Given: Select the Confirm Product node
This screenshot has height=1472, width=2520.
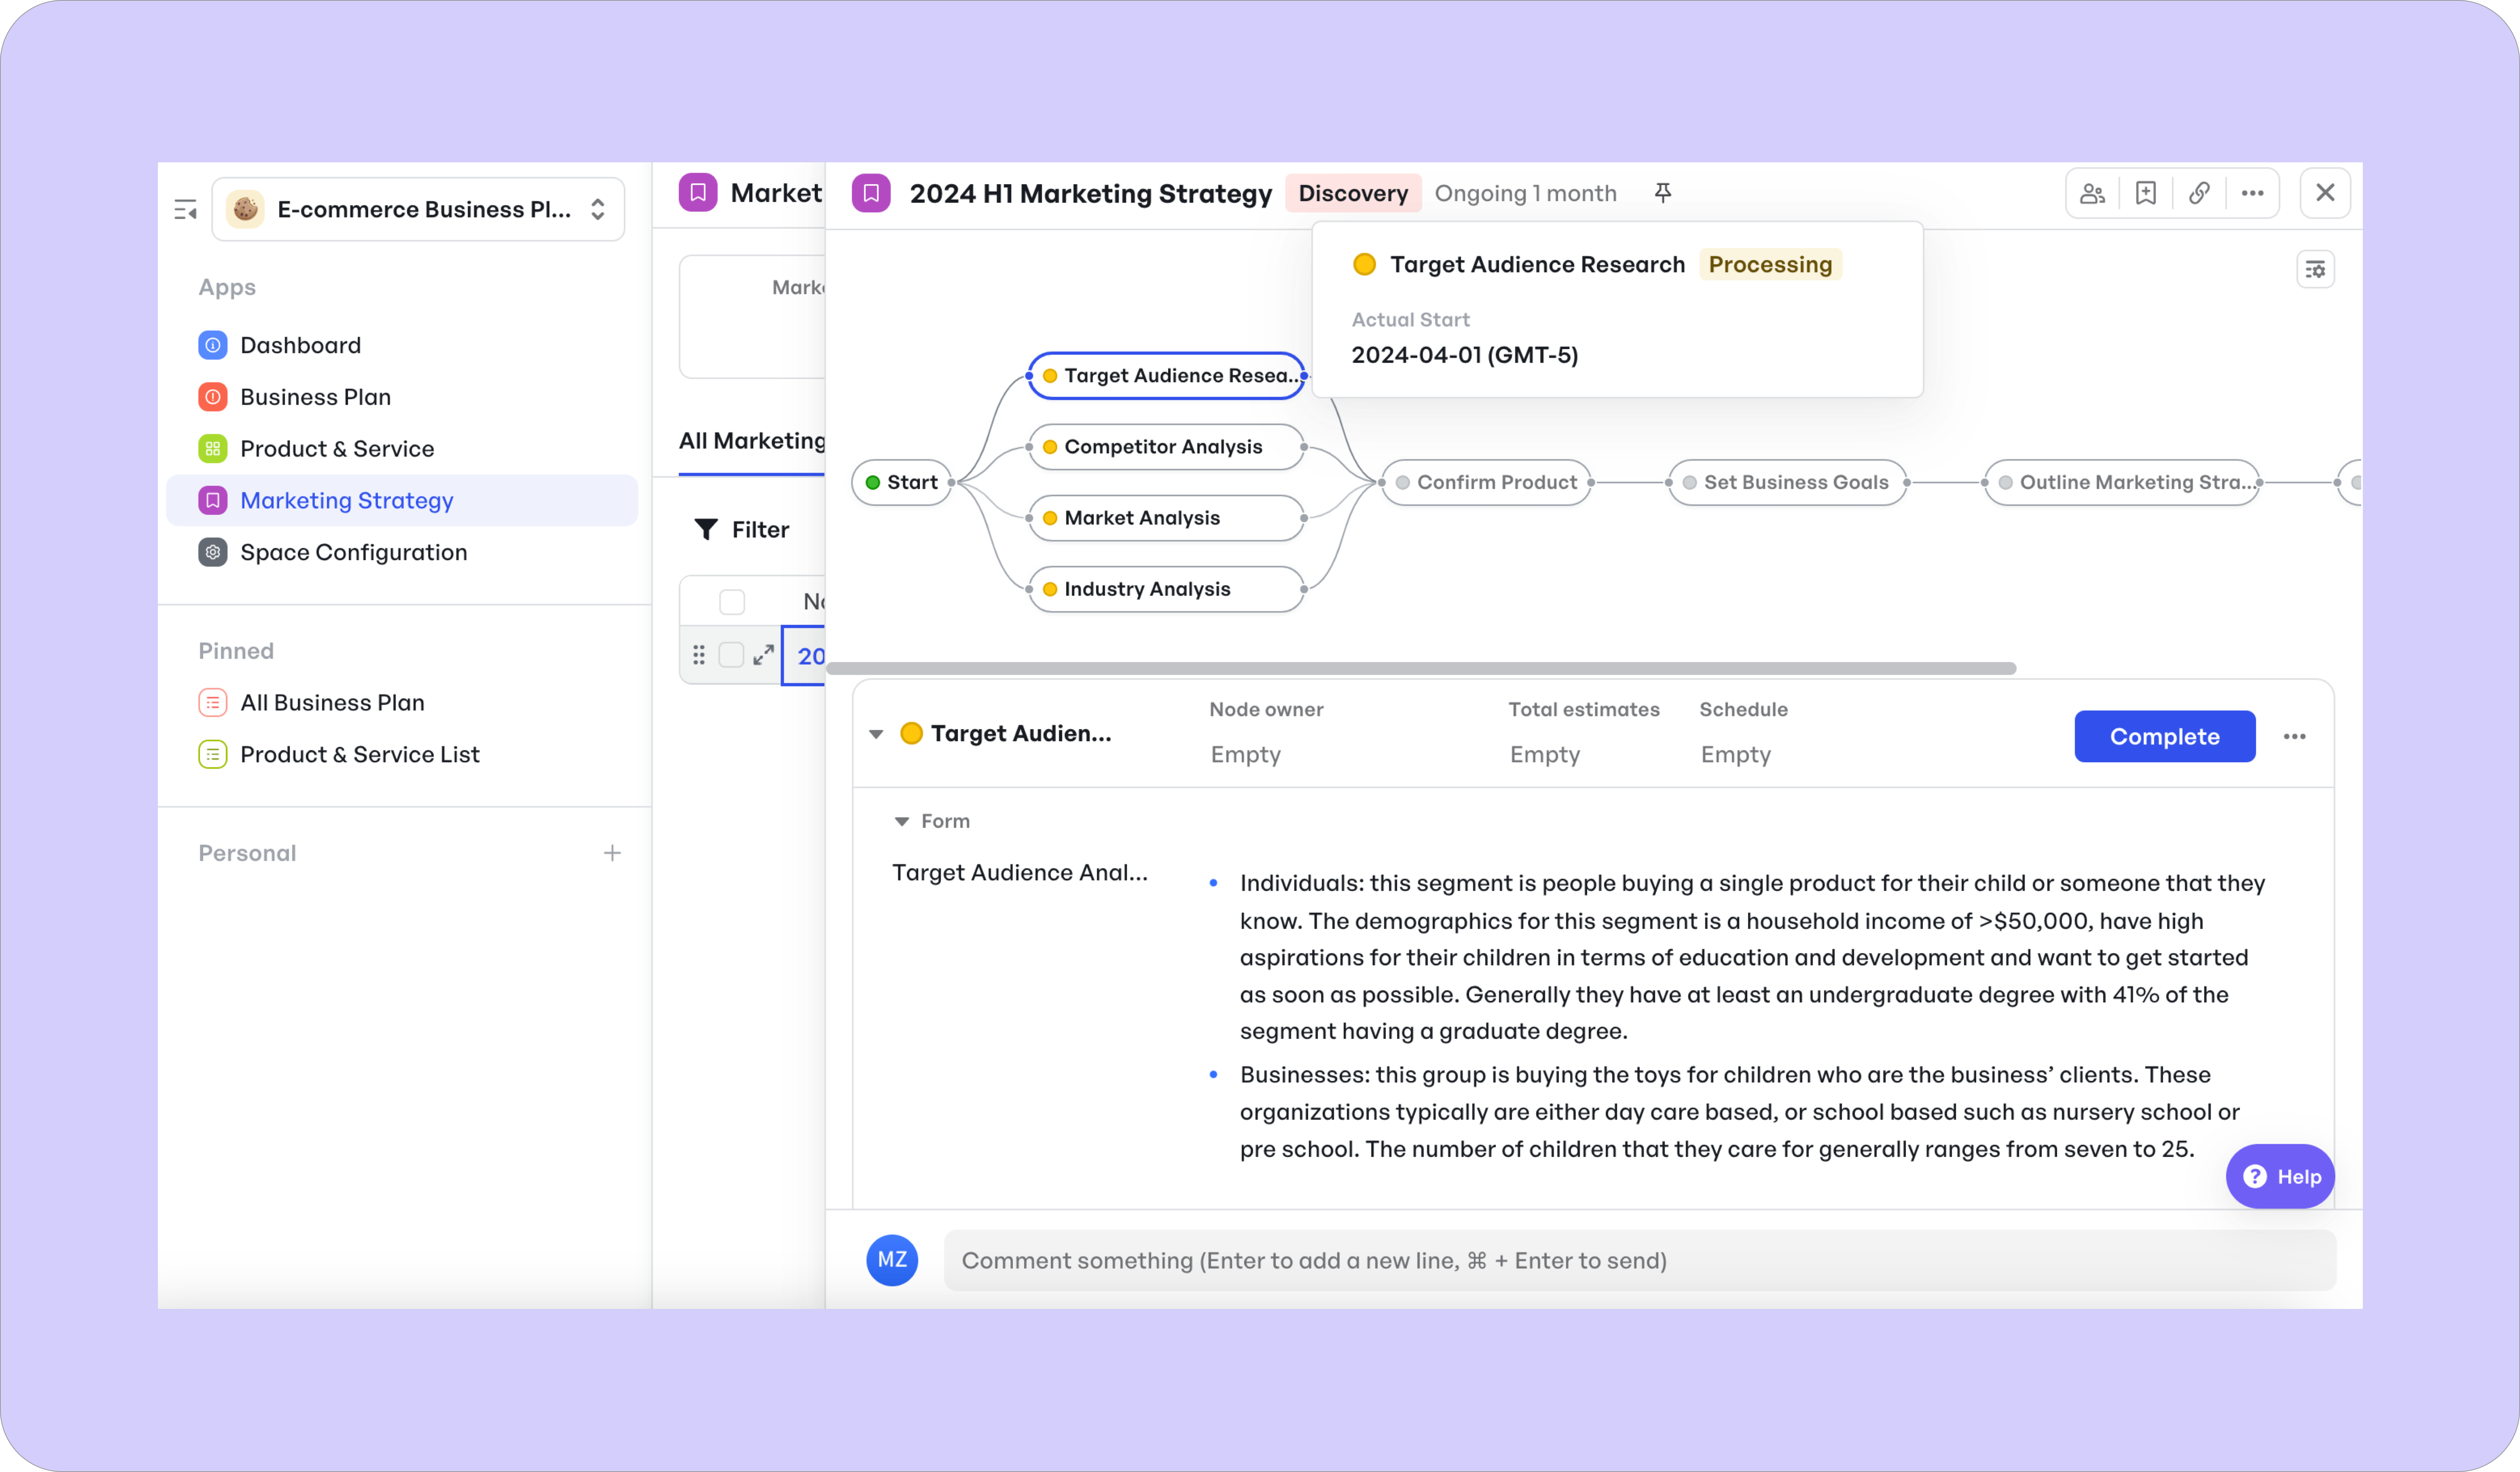Looking at the screenshot, I should pos(1486,482).
